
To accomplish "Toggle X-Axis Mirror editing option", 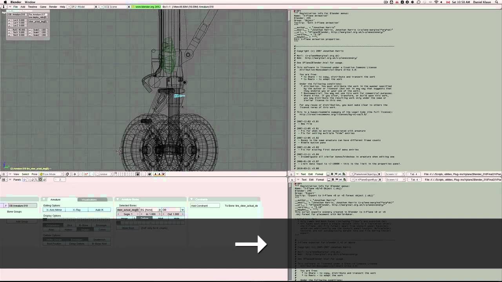I will pos(54,210).
